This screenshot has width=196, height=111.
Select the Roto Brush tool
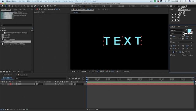[51, 6]
